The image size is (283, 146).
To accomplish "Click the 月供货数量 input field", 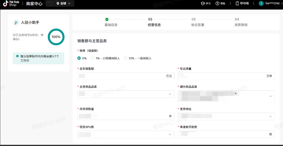I will 126,117.
